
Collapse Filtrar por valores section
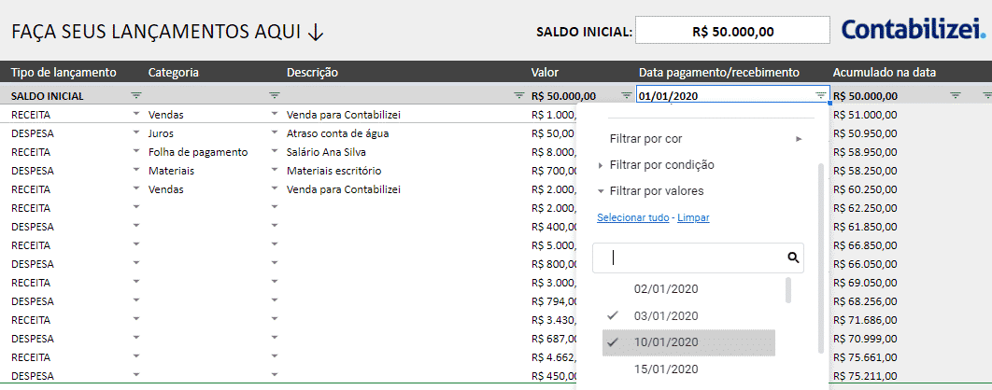[x=655, y=191]
